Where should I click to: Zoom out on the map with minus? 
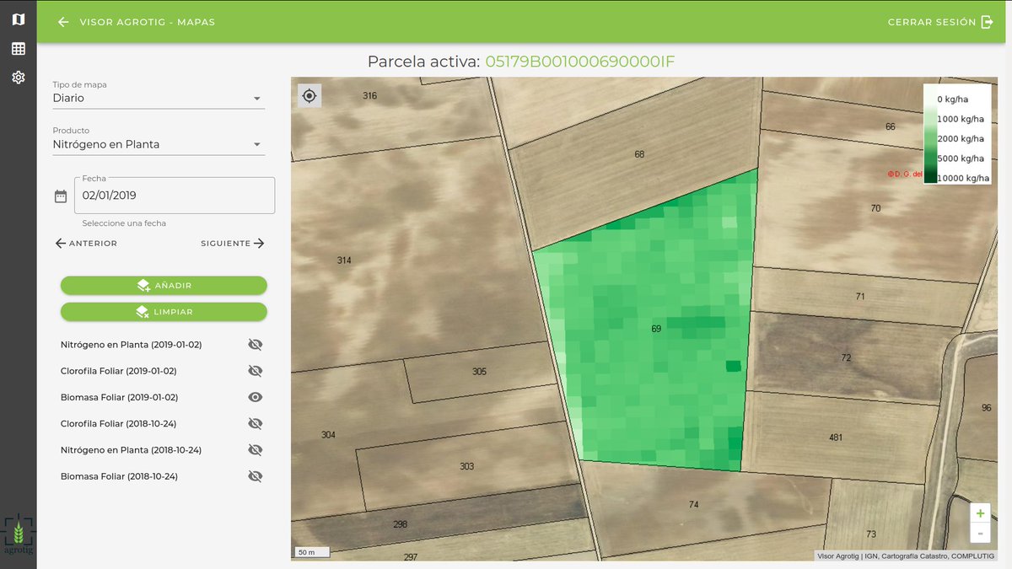[980, 533]
